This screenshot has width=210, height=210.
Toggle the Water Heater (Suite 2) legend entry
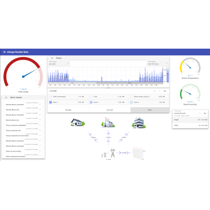tap(149, 97)
